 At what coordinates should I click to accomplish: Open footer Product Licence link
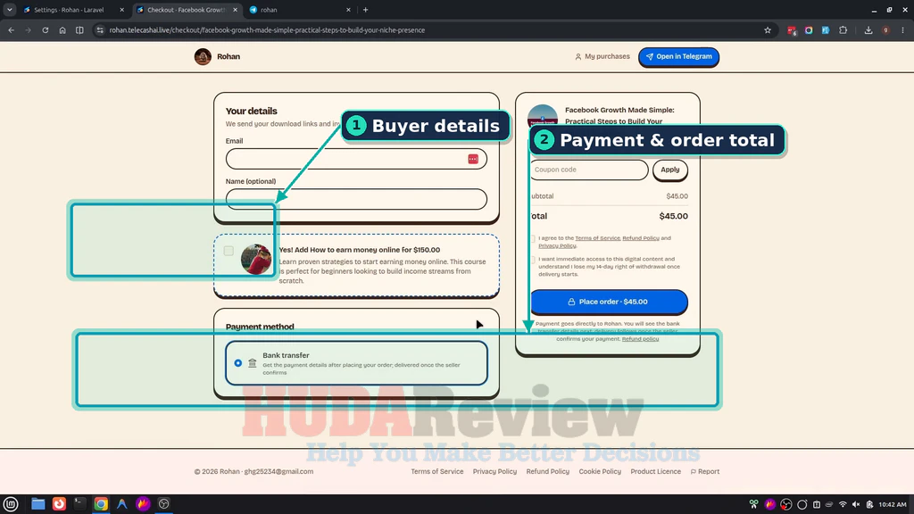pyautogui.click(x=656, y=471)
